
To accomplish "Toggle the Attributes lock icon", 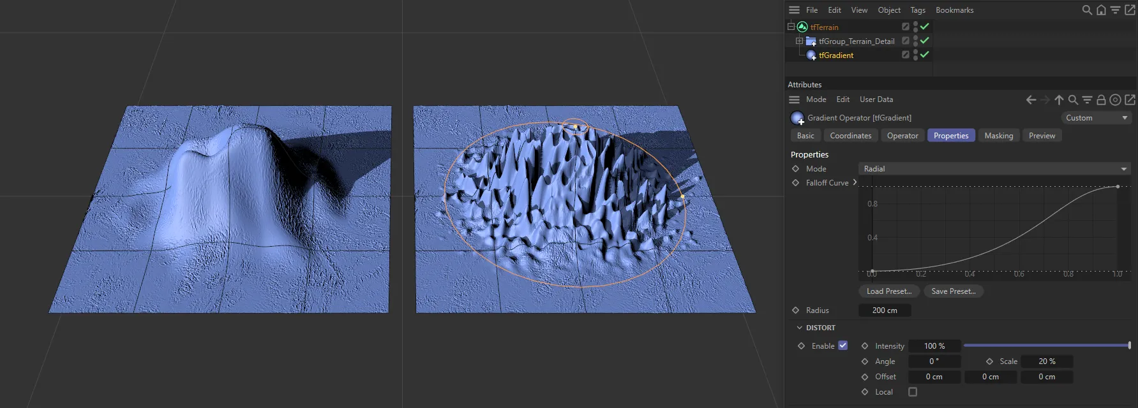I will pyautogui.click(x=1101, y=100).
